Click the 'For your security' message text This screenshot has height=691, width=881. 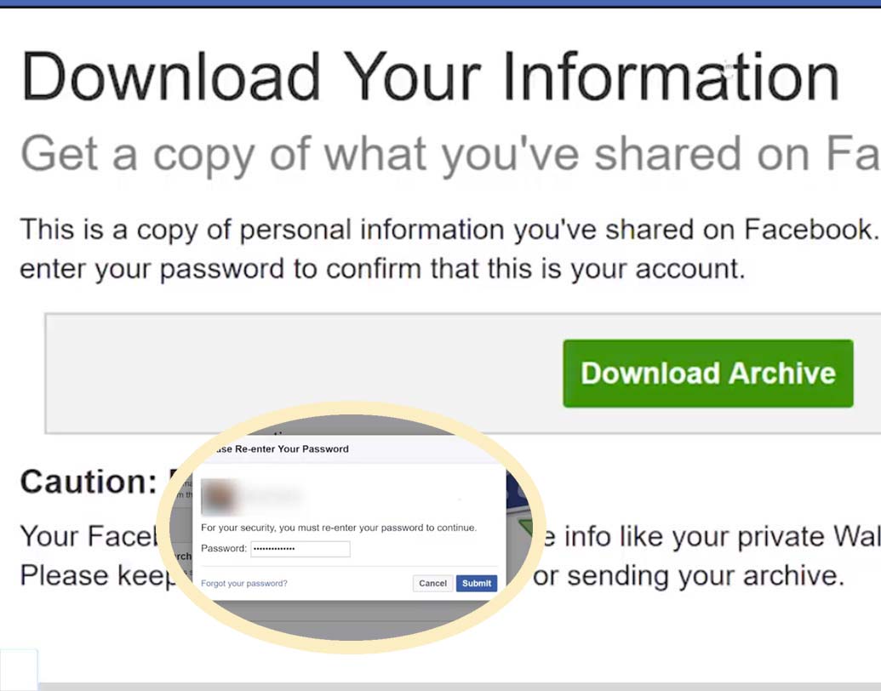click(x=339, y=528)
